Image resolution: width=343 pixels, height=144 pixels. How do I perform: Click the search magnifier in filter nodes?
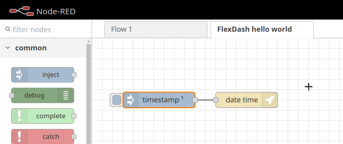tap(8, 29)
